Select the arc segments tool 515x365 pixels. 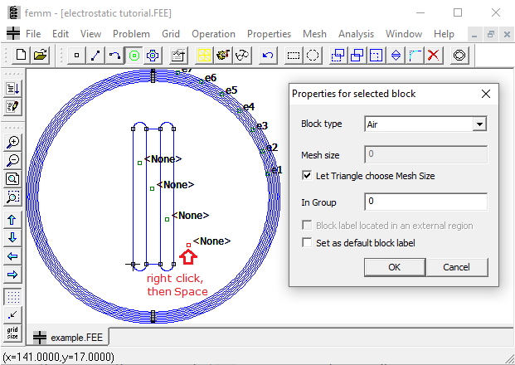click(x=115, y=56)
